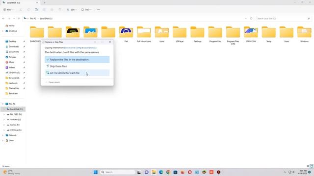
Task: Select the Local Disk (C:) window tab
Action: click(20, 2)
